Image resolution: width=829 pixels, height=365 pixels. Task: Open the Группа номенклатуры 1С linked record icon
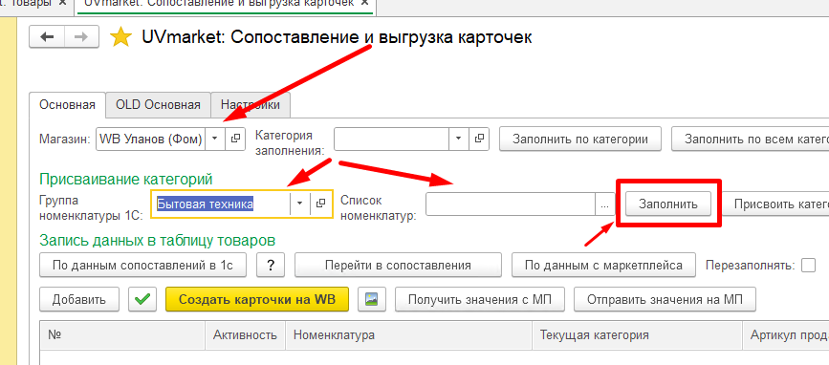(x=320, y=204)
